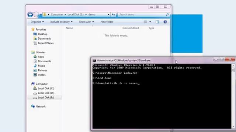Click the folder icon in address bar
The width and height of the screenshot is (236, 132).
click(45, 14)
